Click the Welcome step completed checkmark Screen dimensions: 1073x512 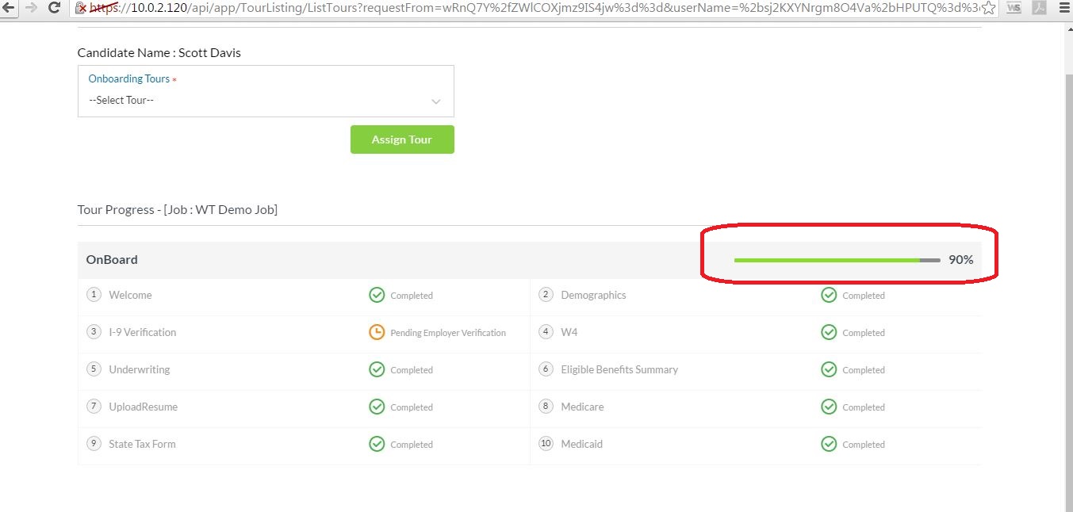[377, 296]
